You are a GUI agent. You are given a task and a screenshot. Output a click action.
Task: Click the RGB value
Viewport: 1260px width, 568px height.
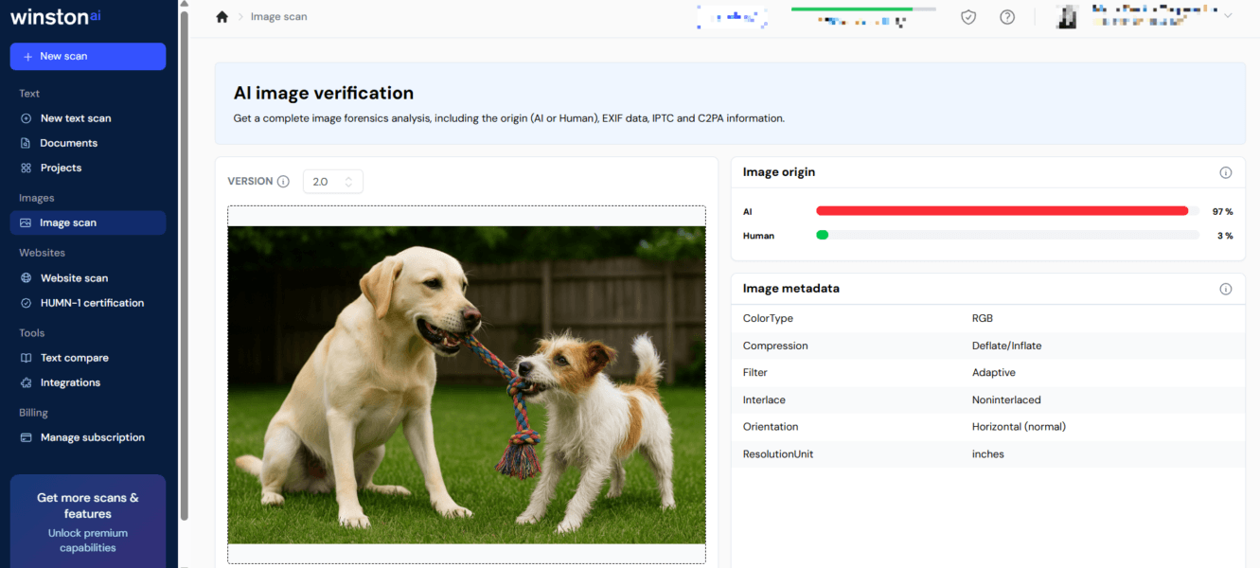click(983, 318)
